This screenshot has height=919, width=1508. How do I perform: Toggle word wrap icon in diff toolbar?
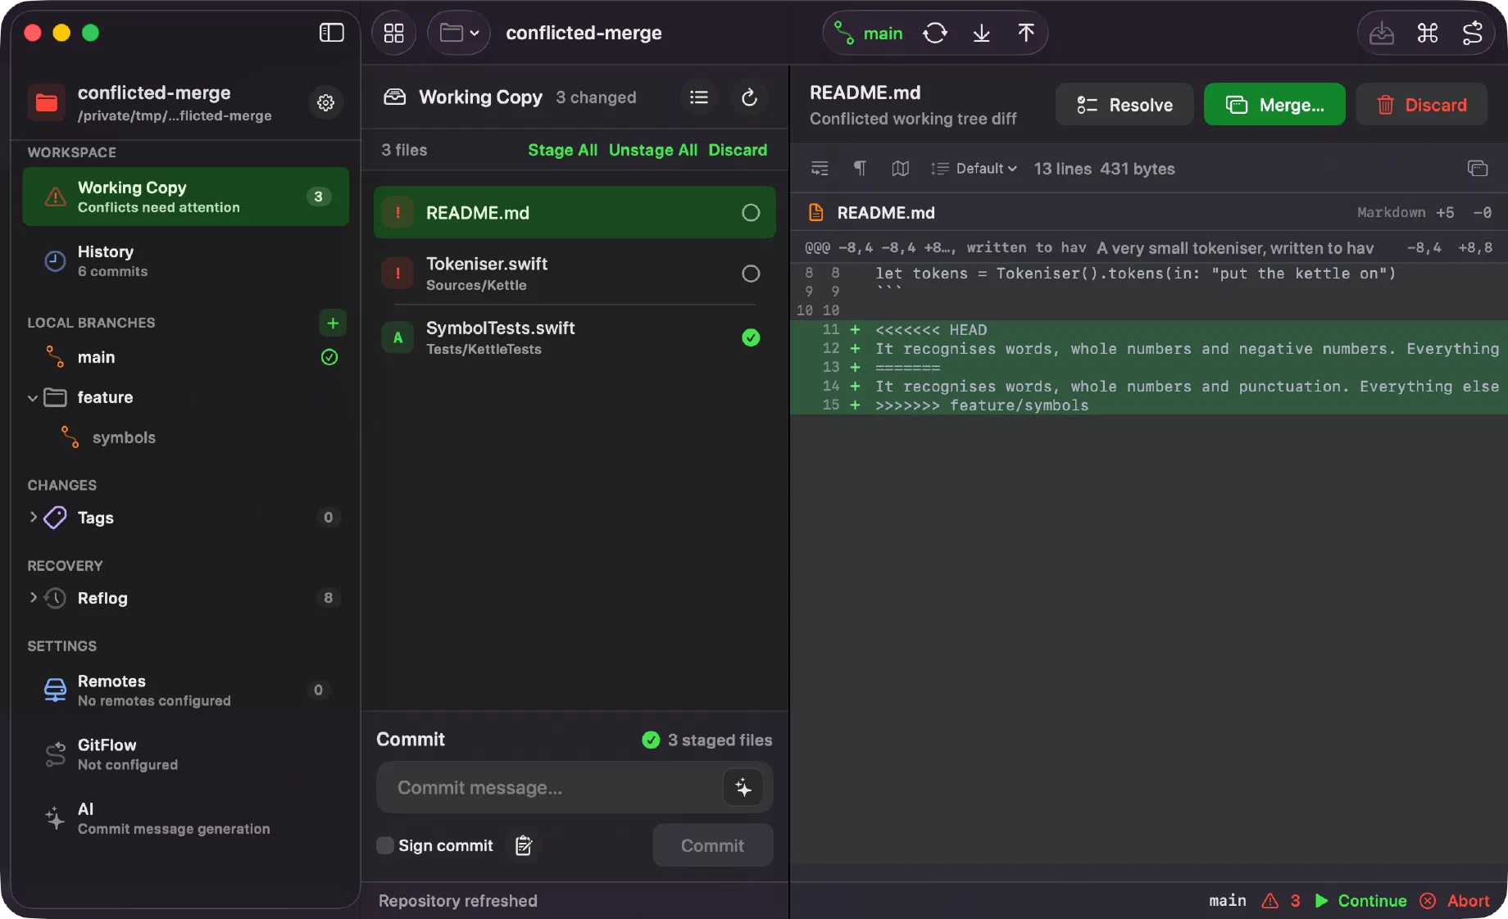820,169
